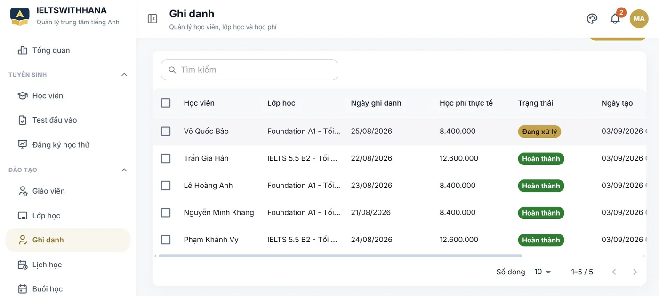Click Lê Hoàng Anh's Hoàn thành badge
The width and height of the screenshot is (659, 296).
pyautogui.click(x=541, y=186)
